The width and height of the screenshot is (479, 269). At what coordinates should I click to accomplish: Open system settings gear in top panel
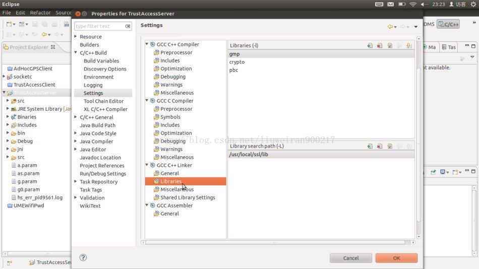coord(473,4)
